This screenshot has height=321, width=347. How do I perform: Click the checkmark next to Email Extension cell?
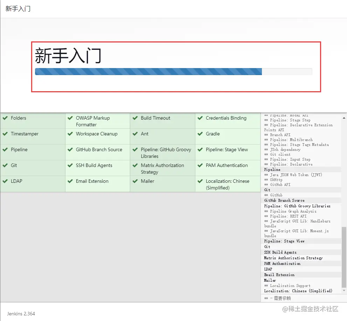click(70, 181)
